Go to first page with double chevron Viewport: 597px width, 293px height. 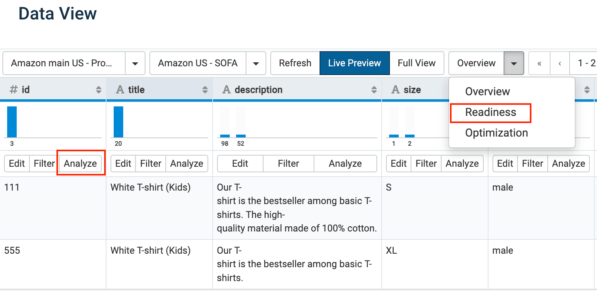[x=539, y=63]
